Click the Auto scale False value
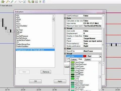This screenshot has height=91, width=121. coord(93,31)
